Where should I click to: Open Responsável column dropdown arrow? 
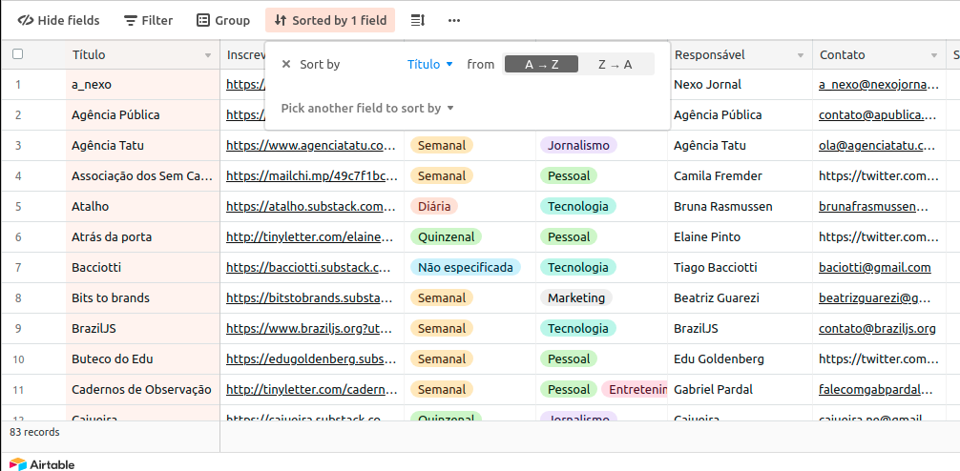[801, 55]
